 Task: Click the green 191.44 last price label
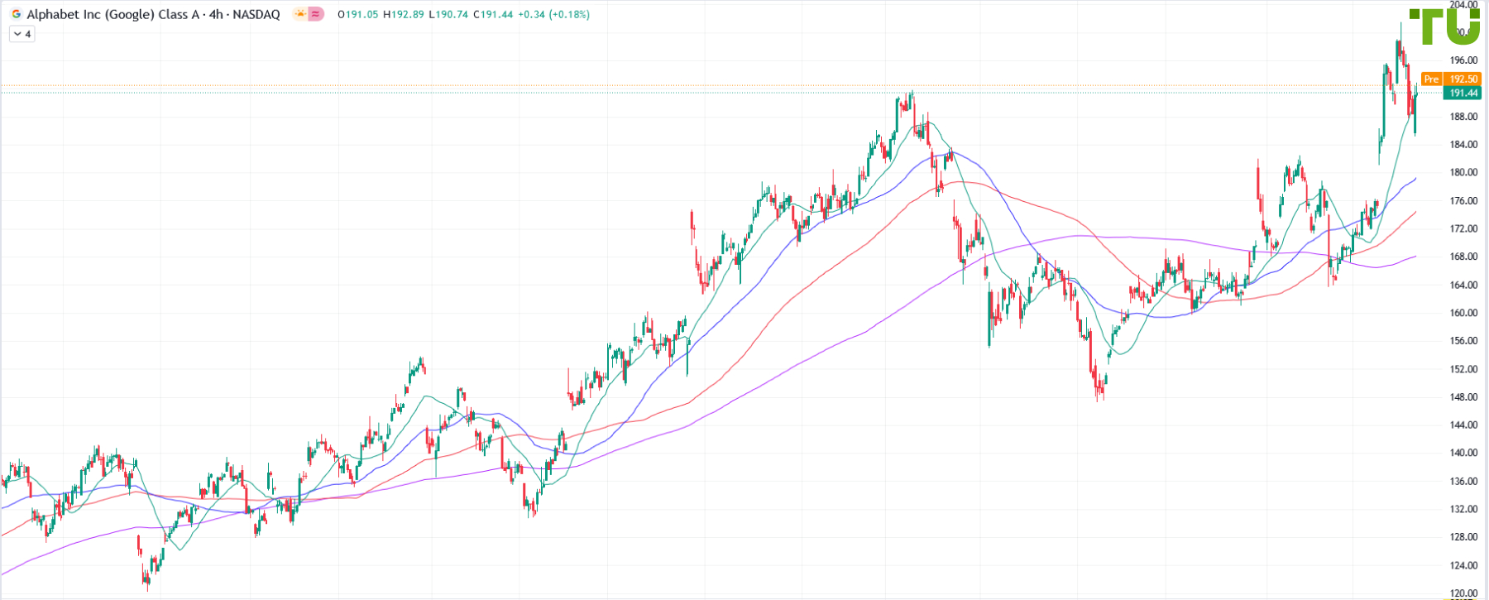click(1463, 93)
